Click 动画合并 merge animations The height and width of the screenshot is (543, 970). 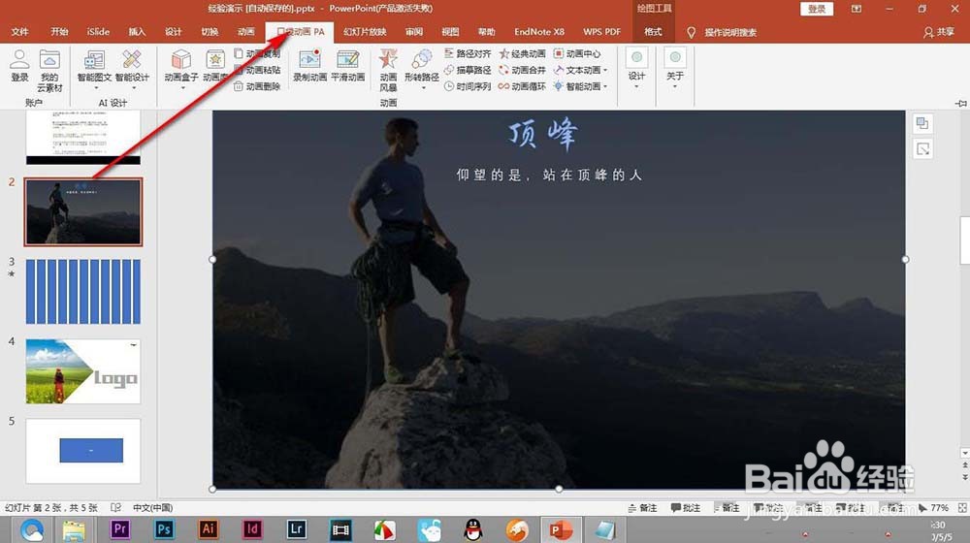(x=523, y=70)
